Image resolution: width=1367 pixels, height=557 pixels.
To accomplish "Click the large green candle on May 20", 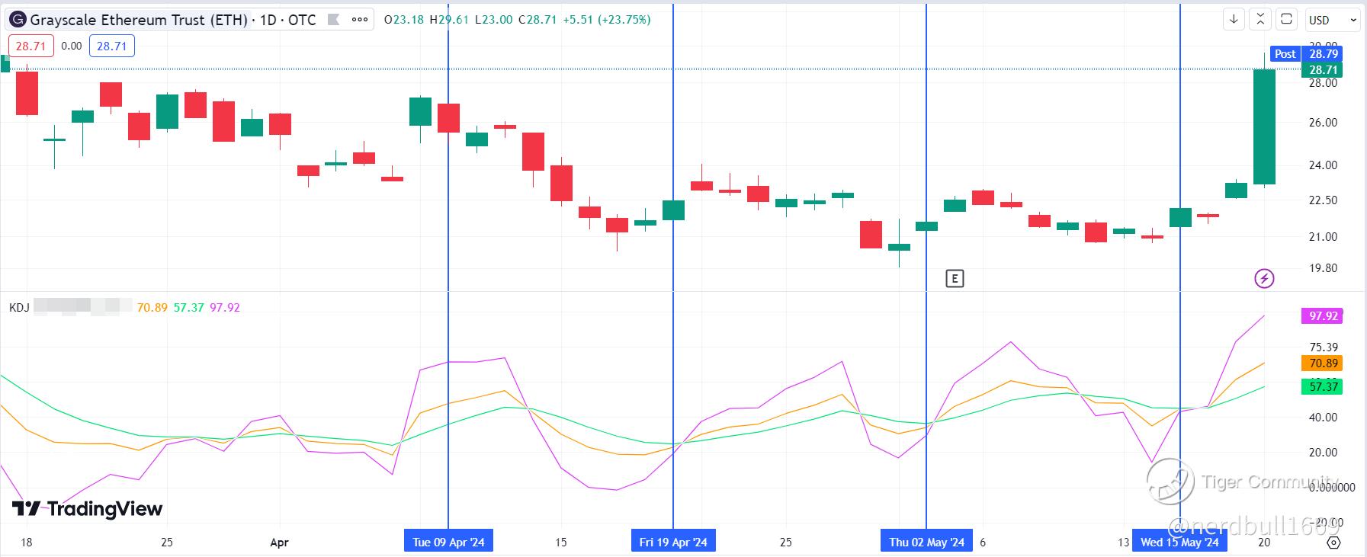I will 1264,127.
